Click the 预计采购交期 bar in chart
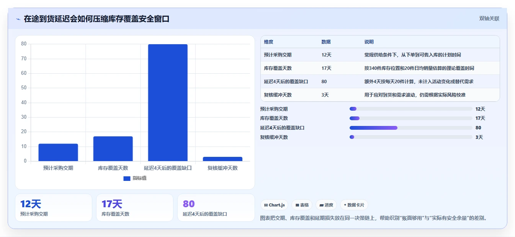 click(58, 152)
